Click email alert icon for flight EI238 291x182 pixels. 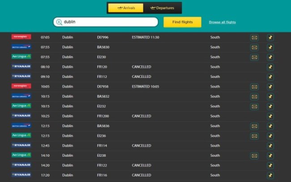coord(254,156)
